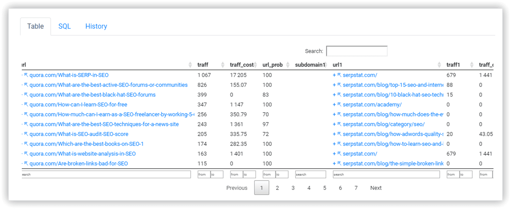Sort by traff column sort arrows
The height and width of the screenshot is (209, 511).
click(223, 65)
